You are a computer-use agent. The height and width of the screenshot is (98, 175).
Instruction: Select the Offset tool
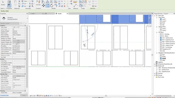[x=48, y=2]
